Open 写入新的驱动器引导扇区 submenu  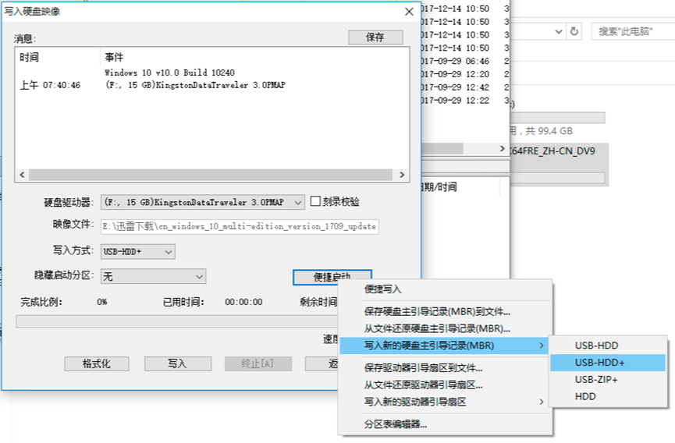tap(445, 402)
